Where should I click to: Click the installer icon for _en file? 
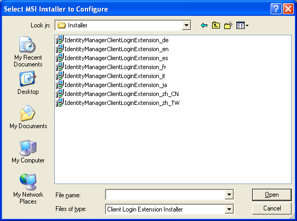60,49
